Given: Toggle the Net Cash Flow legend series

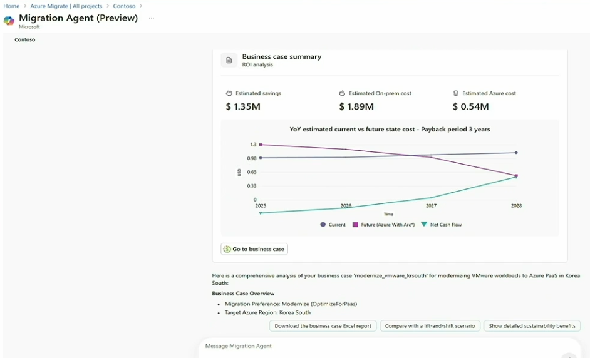Looking at the screenshot, I should (x=442, y=225).
